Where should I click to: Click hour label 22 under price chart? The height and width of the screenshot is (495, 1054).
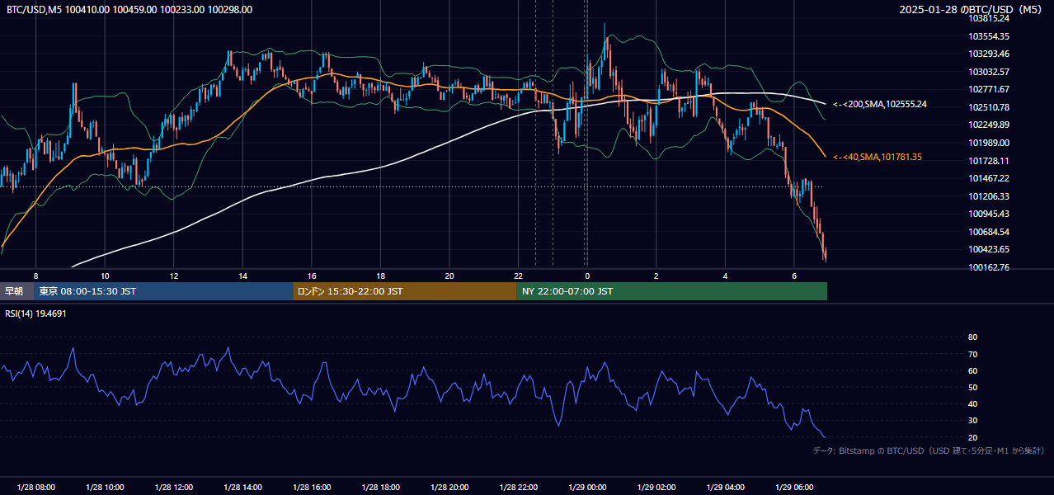pos(518,276)
